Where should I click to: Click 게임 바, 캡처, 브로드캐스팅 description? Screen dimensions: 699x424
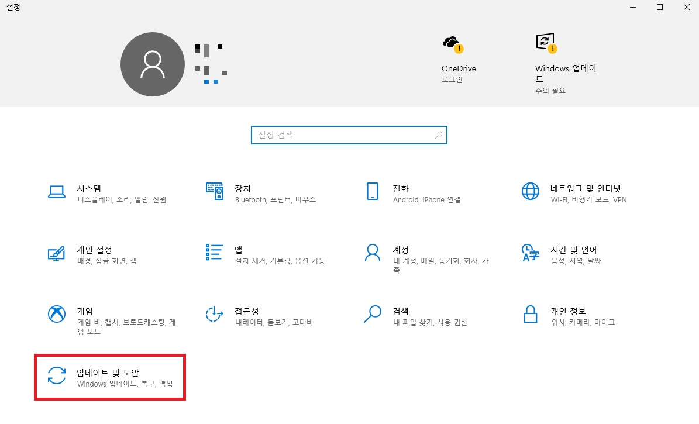point(126,327)
